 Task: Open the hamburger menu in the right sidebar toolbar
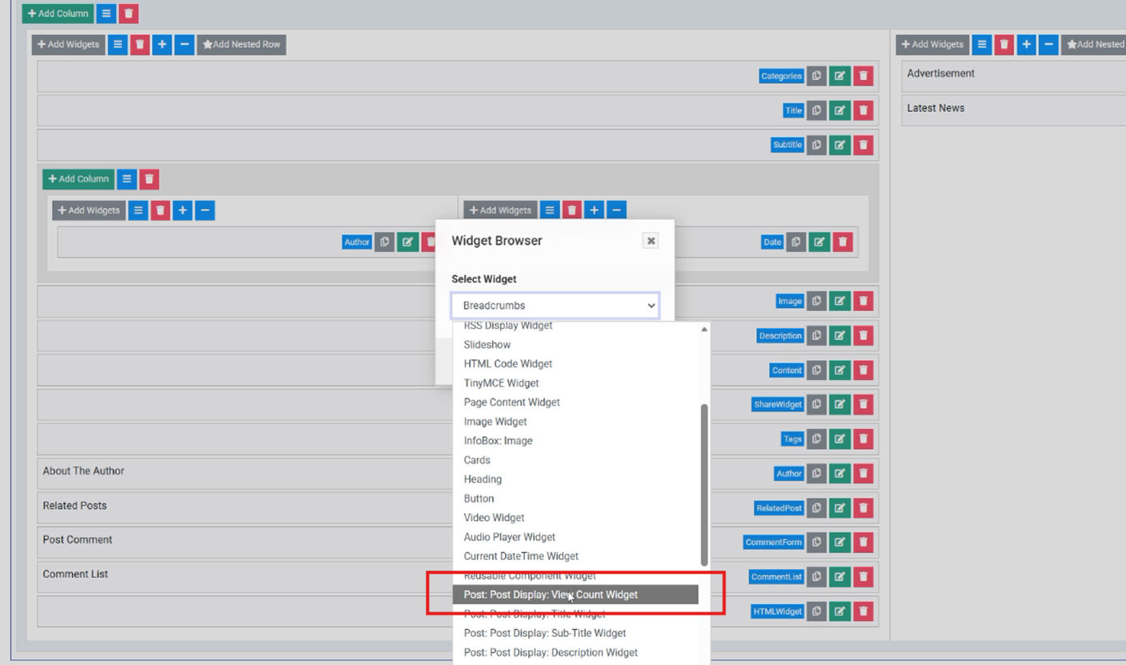click(x=981, y=44)
